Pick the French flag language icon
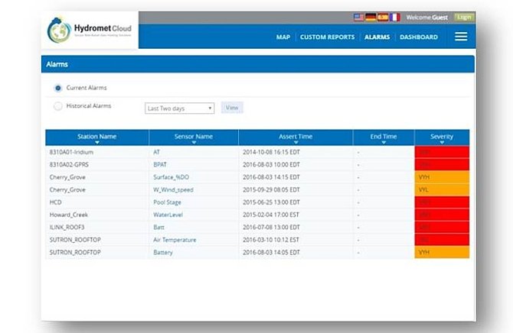This screenshot has height=333, width=513. click(394, 17)
